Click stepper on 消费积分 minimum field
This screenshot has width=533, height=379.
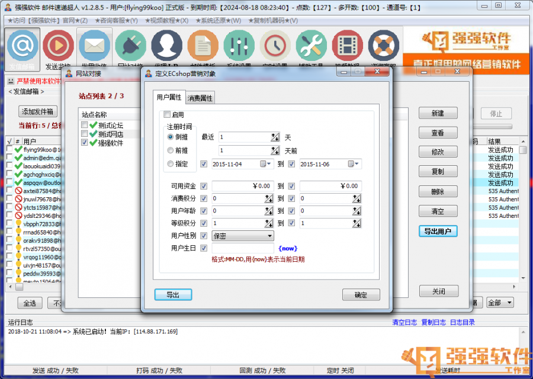[269, 198]
